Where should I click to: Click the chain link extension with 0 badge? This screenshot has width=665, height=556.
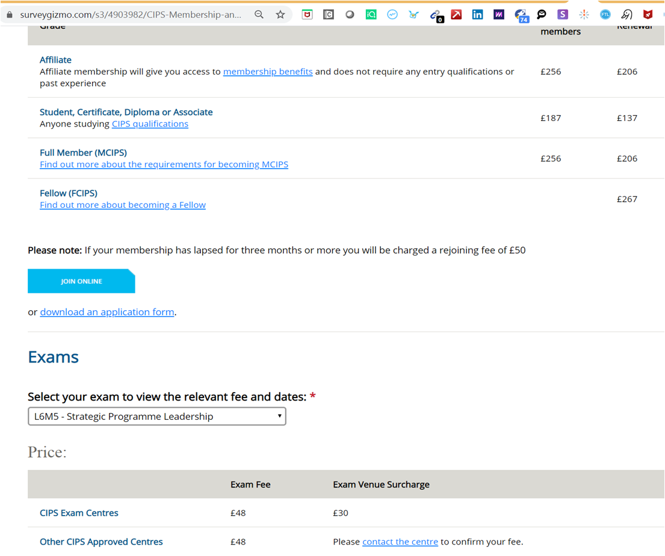pyautogui.click(x=435, y=15)
